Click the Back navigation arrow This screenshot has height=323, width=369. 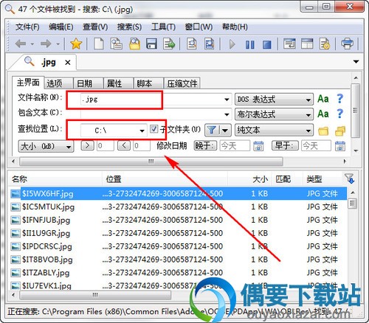point(21,44)
